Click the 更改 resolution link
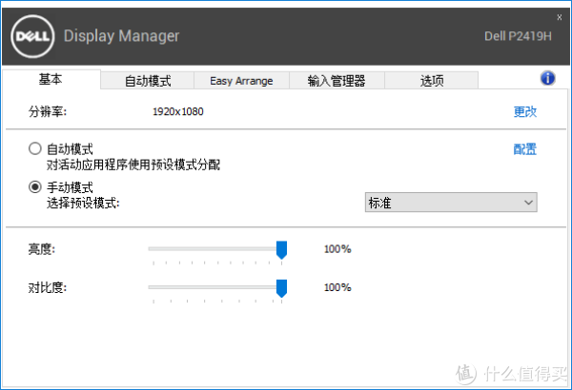Screen dimensions: 572x390 pyautogui.click(x=525, y=112)
